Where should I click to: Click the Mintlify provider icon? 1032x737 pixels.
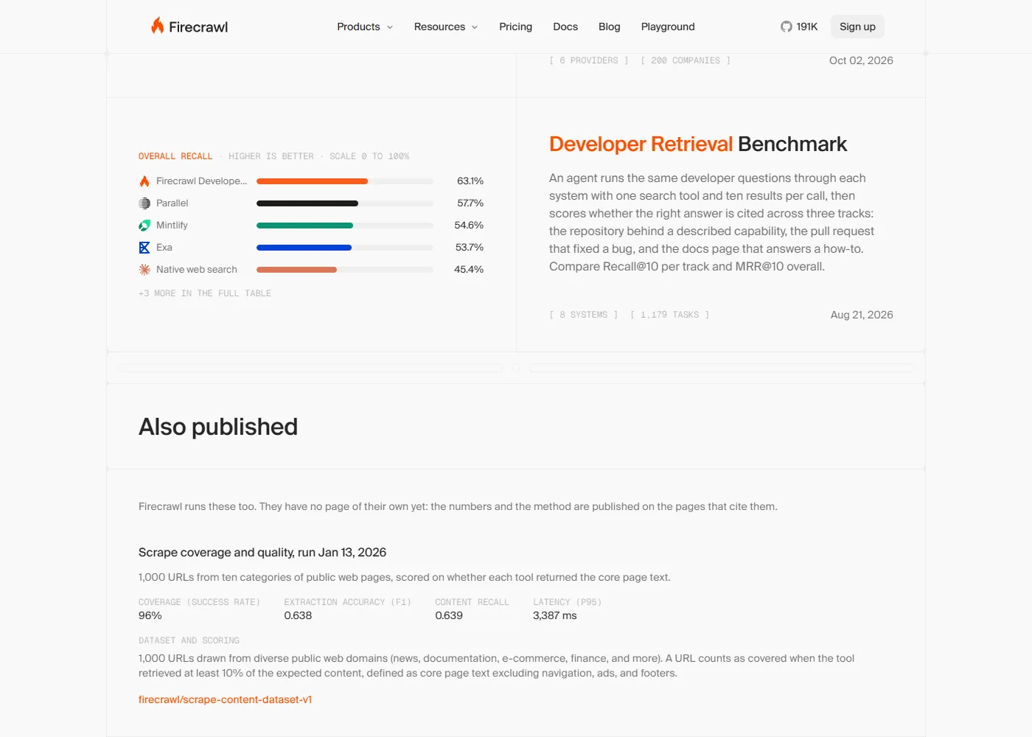tap(144, 226)
